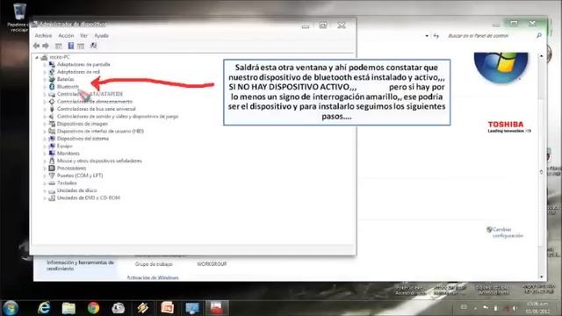Collapse the rocio-PC root node arrow
This screenshot has height=316, width=562.
tap(37, 57)
